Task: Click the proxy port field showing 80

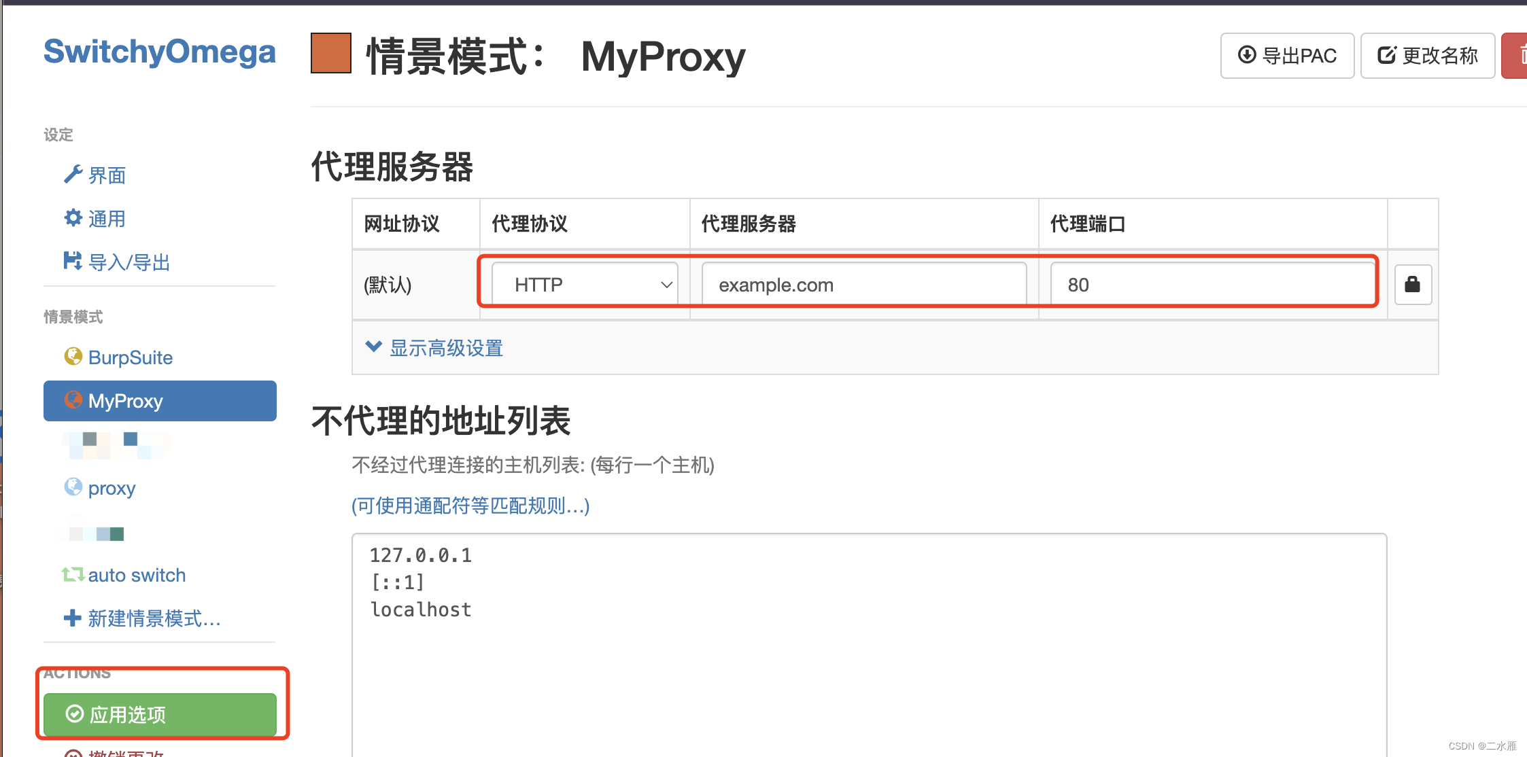Action: (1212, 284)
